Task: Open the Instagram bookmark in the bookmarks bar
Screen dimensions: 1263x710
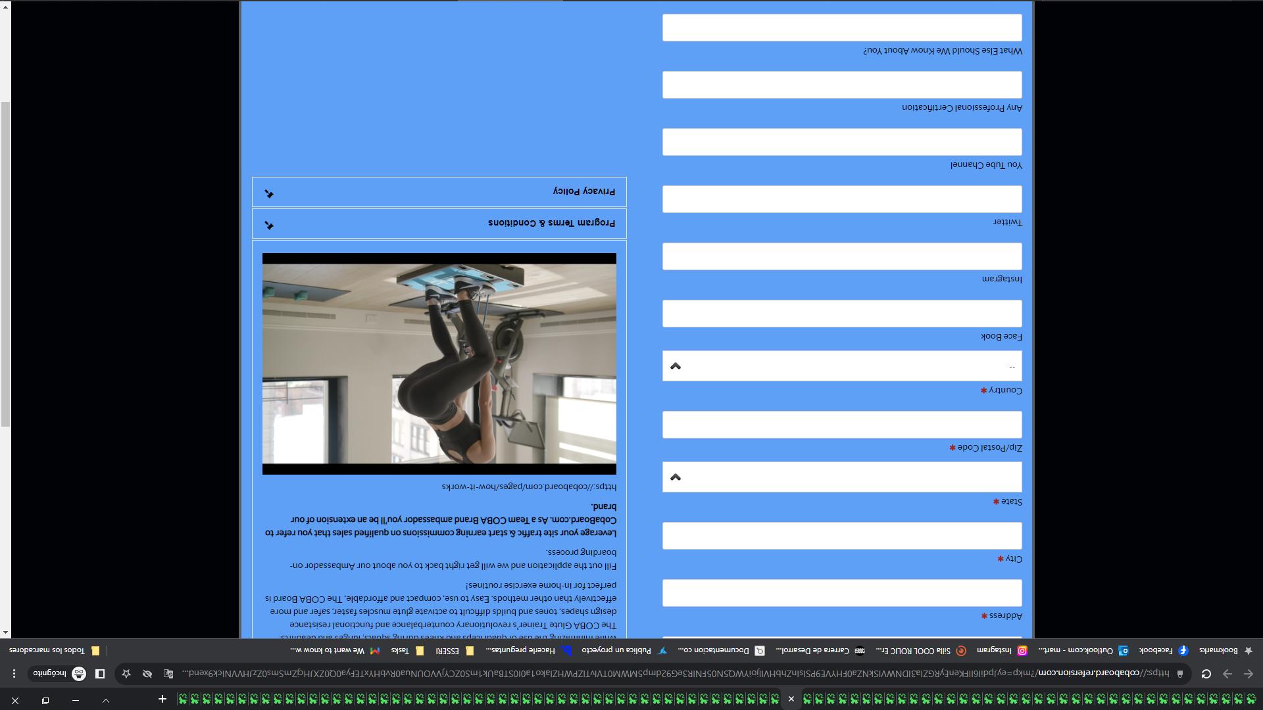Action: click(x=1002, y=651)
